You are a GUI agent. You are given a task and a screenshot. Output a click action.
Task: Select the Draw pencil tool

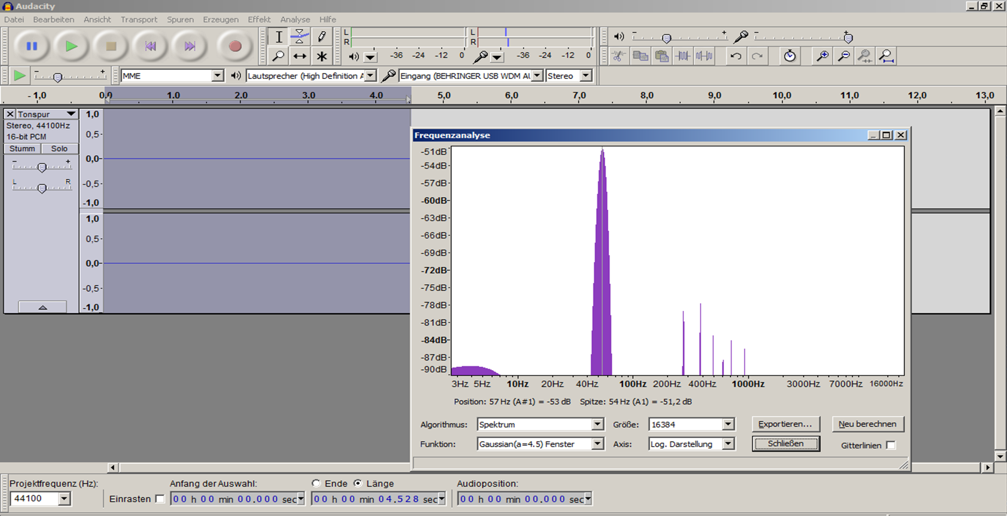[x=321, y=37]
